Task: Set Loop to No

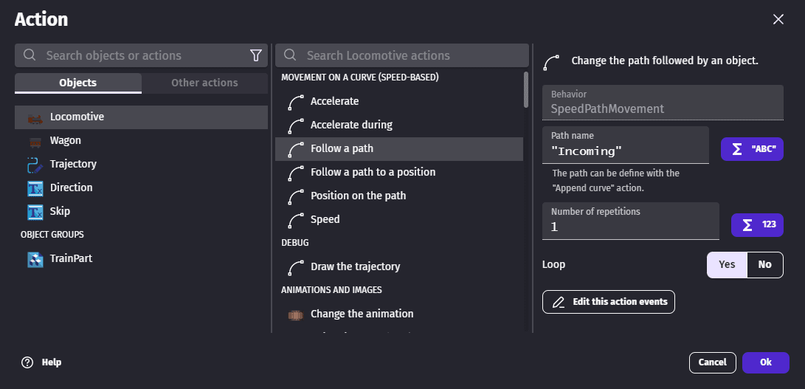Action: (764, 264)
